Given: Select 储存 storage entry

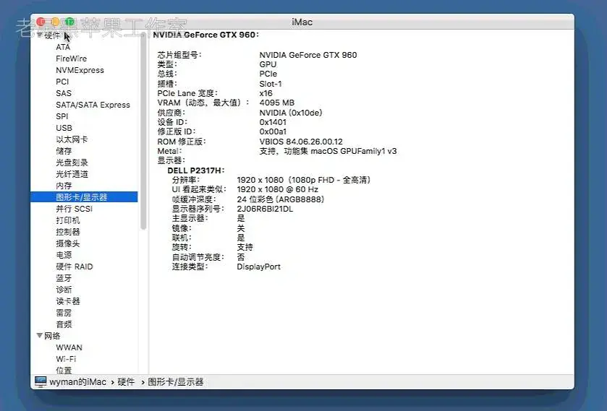Looking at the screenshot, I should 64,151.
